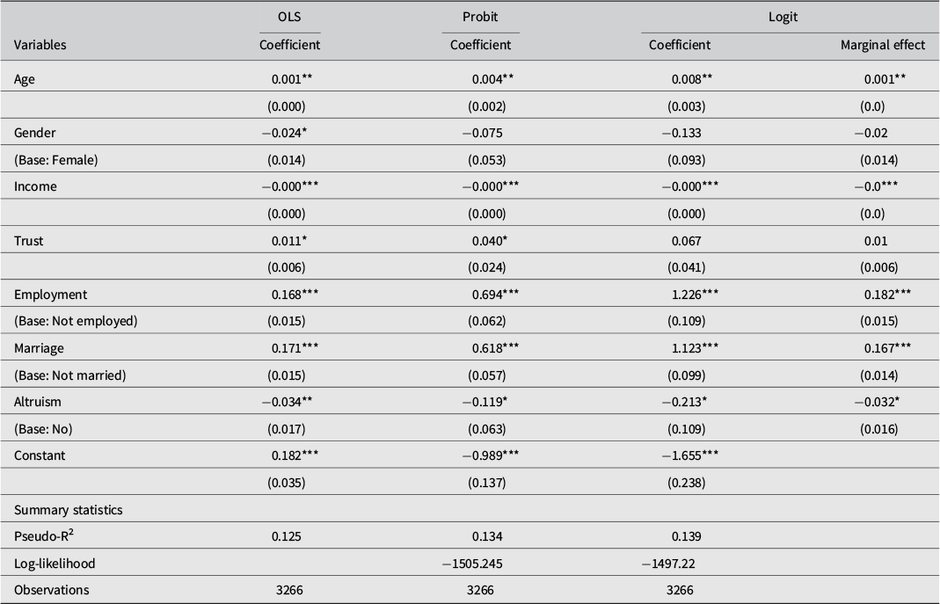
Task: Select the Employment marginal effect 0.182***
Action: (x=888, y=295)
